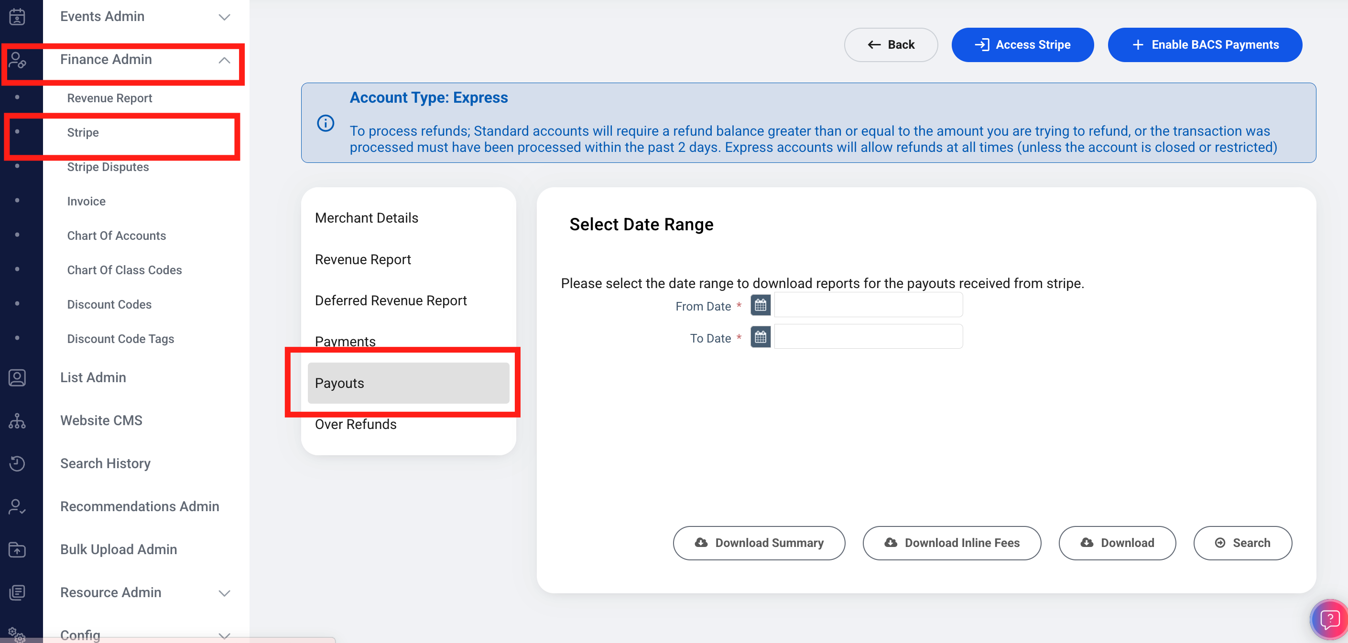The width and height of the screenshot is (1348, 643).
Task: Select Over Refunds in the menu
Action: click(x=355, y=425)
